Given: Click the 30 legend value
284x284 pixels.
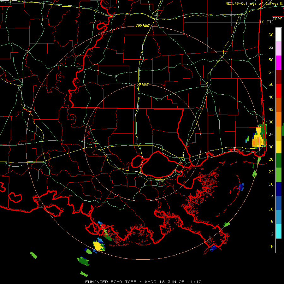Looking at the screenshot, I should pos(271,147).
